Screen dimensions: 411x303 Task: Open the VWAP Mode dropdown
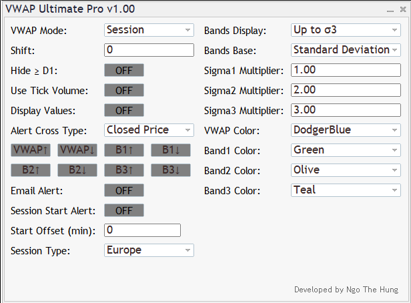149,30
